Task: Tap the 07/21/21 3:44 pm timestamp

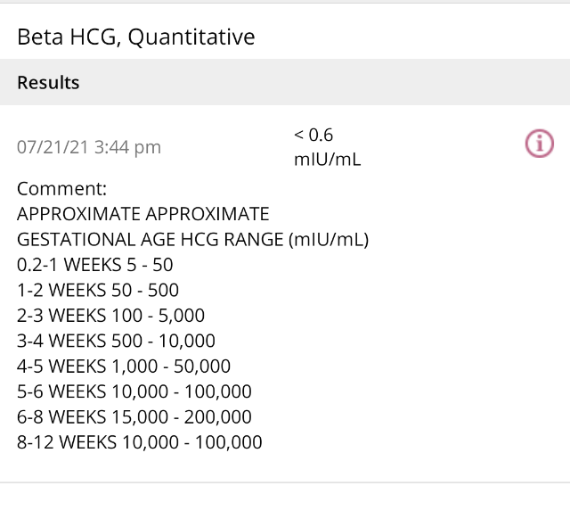Action: (x=89, y=147)
